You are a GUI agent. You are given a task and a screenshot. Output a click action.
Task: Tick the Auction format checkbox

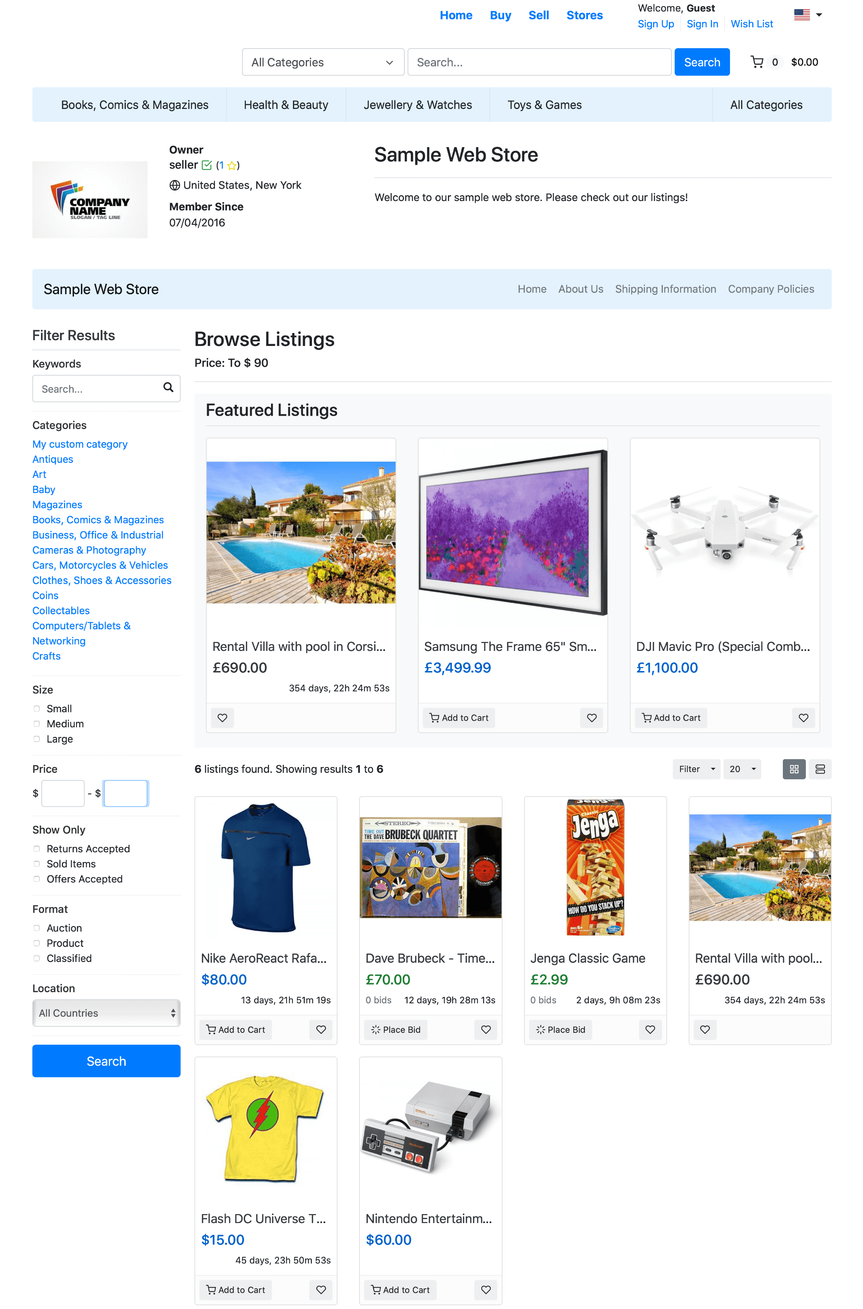tap(36, 928)
